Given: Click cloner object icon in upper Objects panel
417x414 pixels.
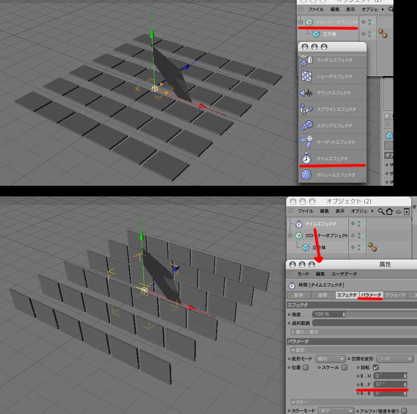Looking at the screenshot, I should tap(310, 22).
